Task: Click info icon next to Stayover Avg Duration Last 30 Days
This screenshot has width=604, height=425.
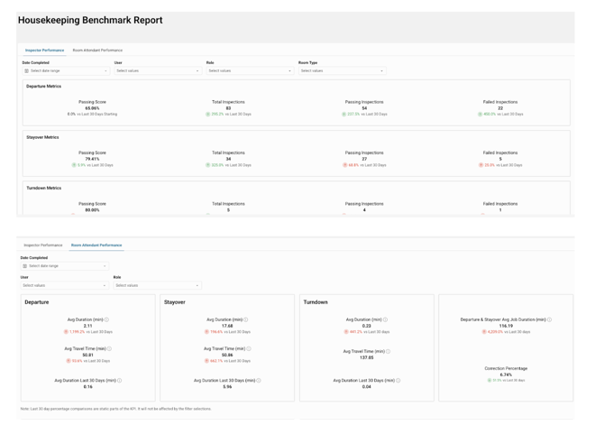Action: coord(260,380)
